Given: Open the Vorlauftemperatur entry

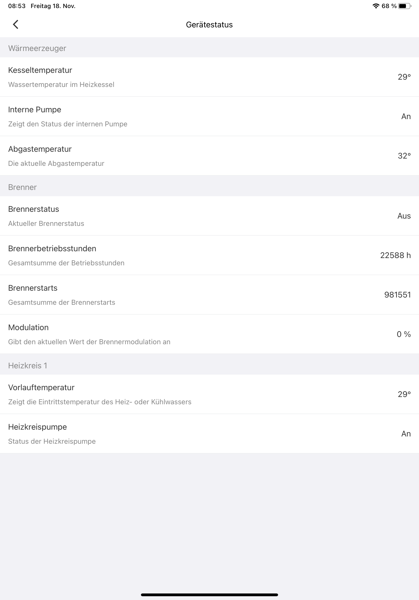Looking at the screenshot, I should coord(209,394).
